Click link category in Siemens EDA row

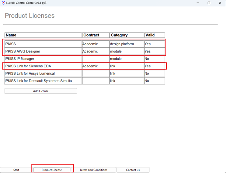click(127, 66)
